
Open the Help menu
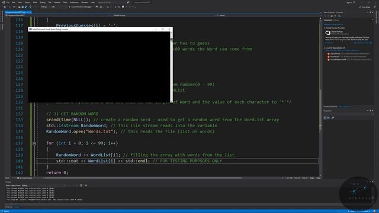pos(93,2)
